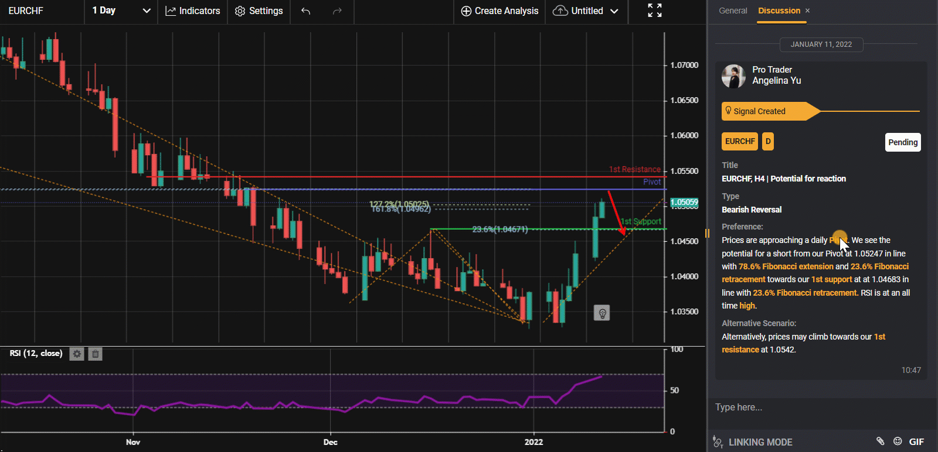Select the Discussion tab
938x452 pixels.
point(779,11)
